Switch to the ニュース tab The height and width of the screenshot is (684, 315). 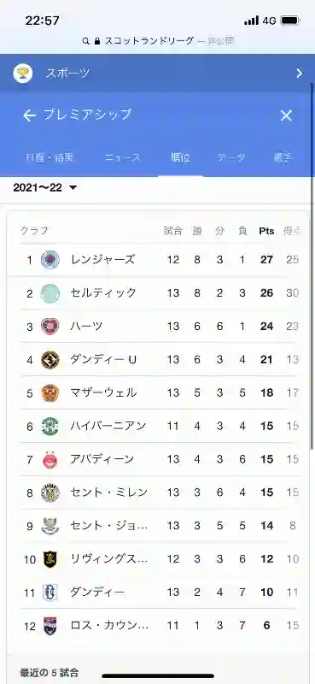coord(123,157)
